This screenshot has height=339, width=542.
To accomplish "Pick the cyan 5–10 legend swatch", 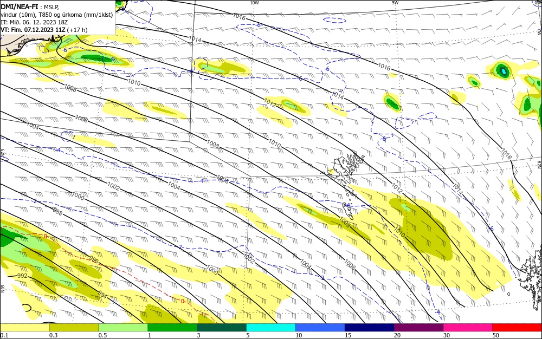I will (271, 328).
